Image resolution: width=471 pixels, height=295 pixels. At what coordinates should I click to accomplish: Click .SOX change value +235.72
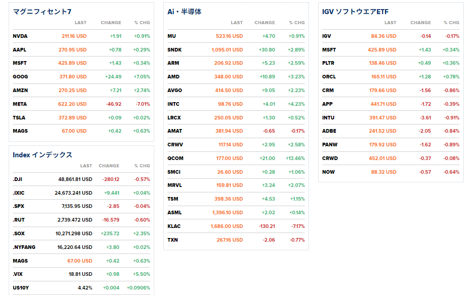point(110,233)
